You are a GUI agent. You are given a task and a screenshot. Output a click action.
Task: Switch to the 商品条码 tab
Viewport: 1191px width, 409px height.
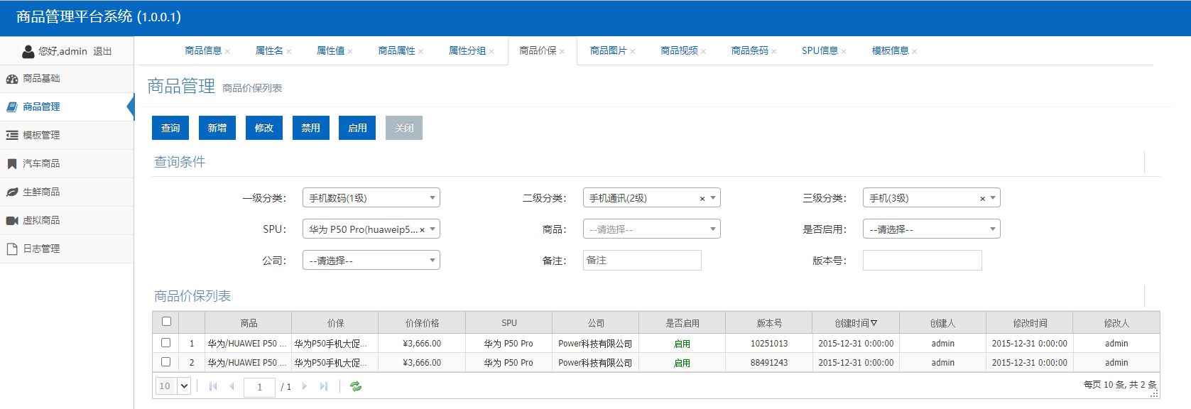[750, 50]
